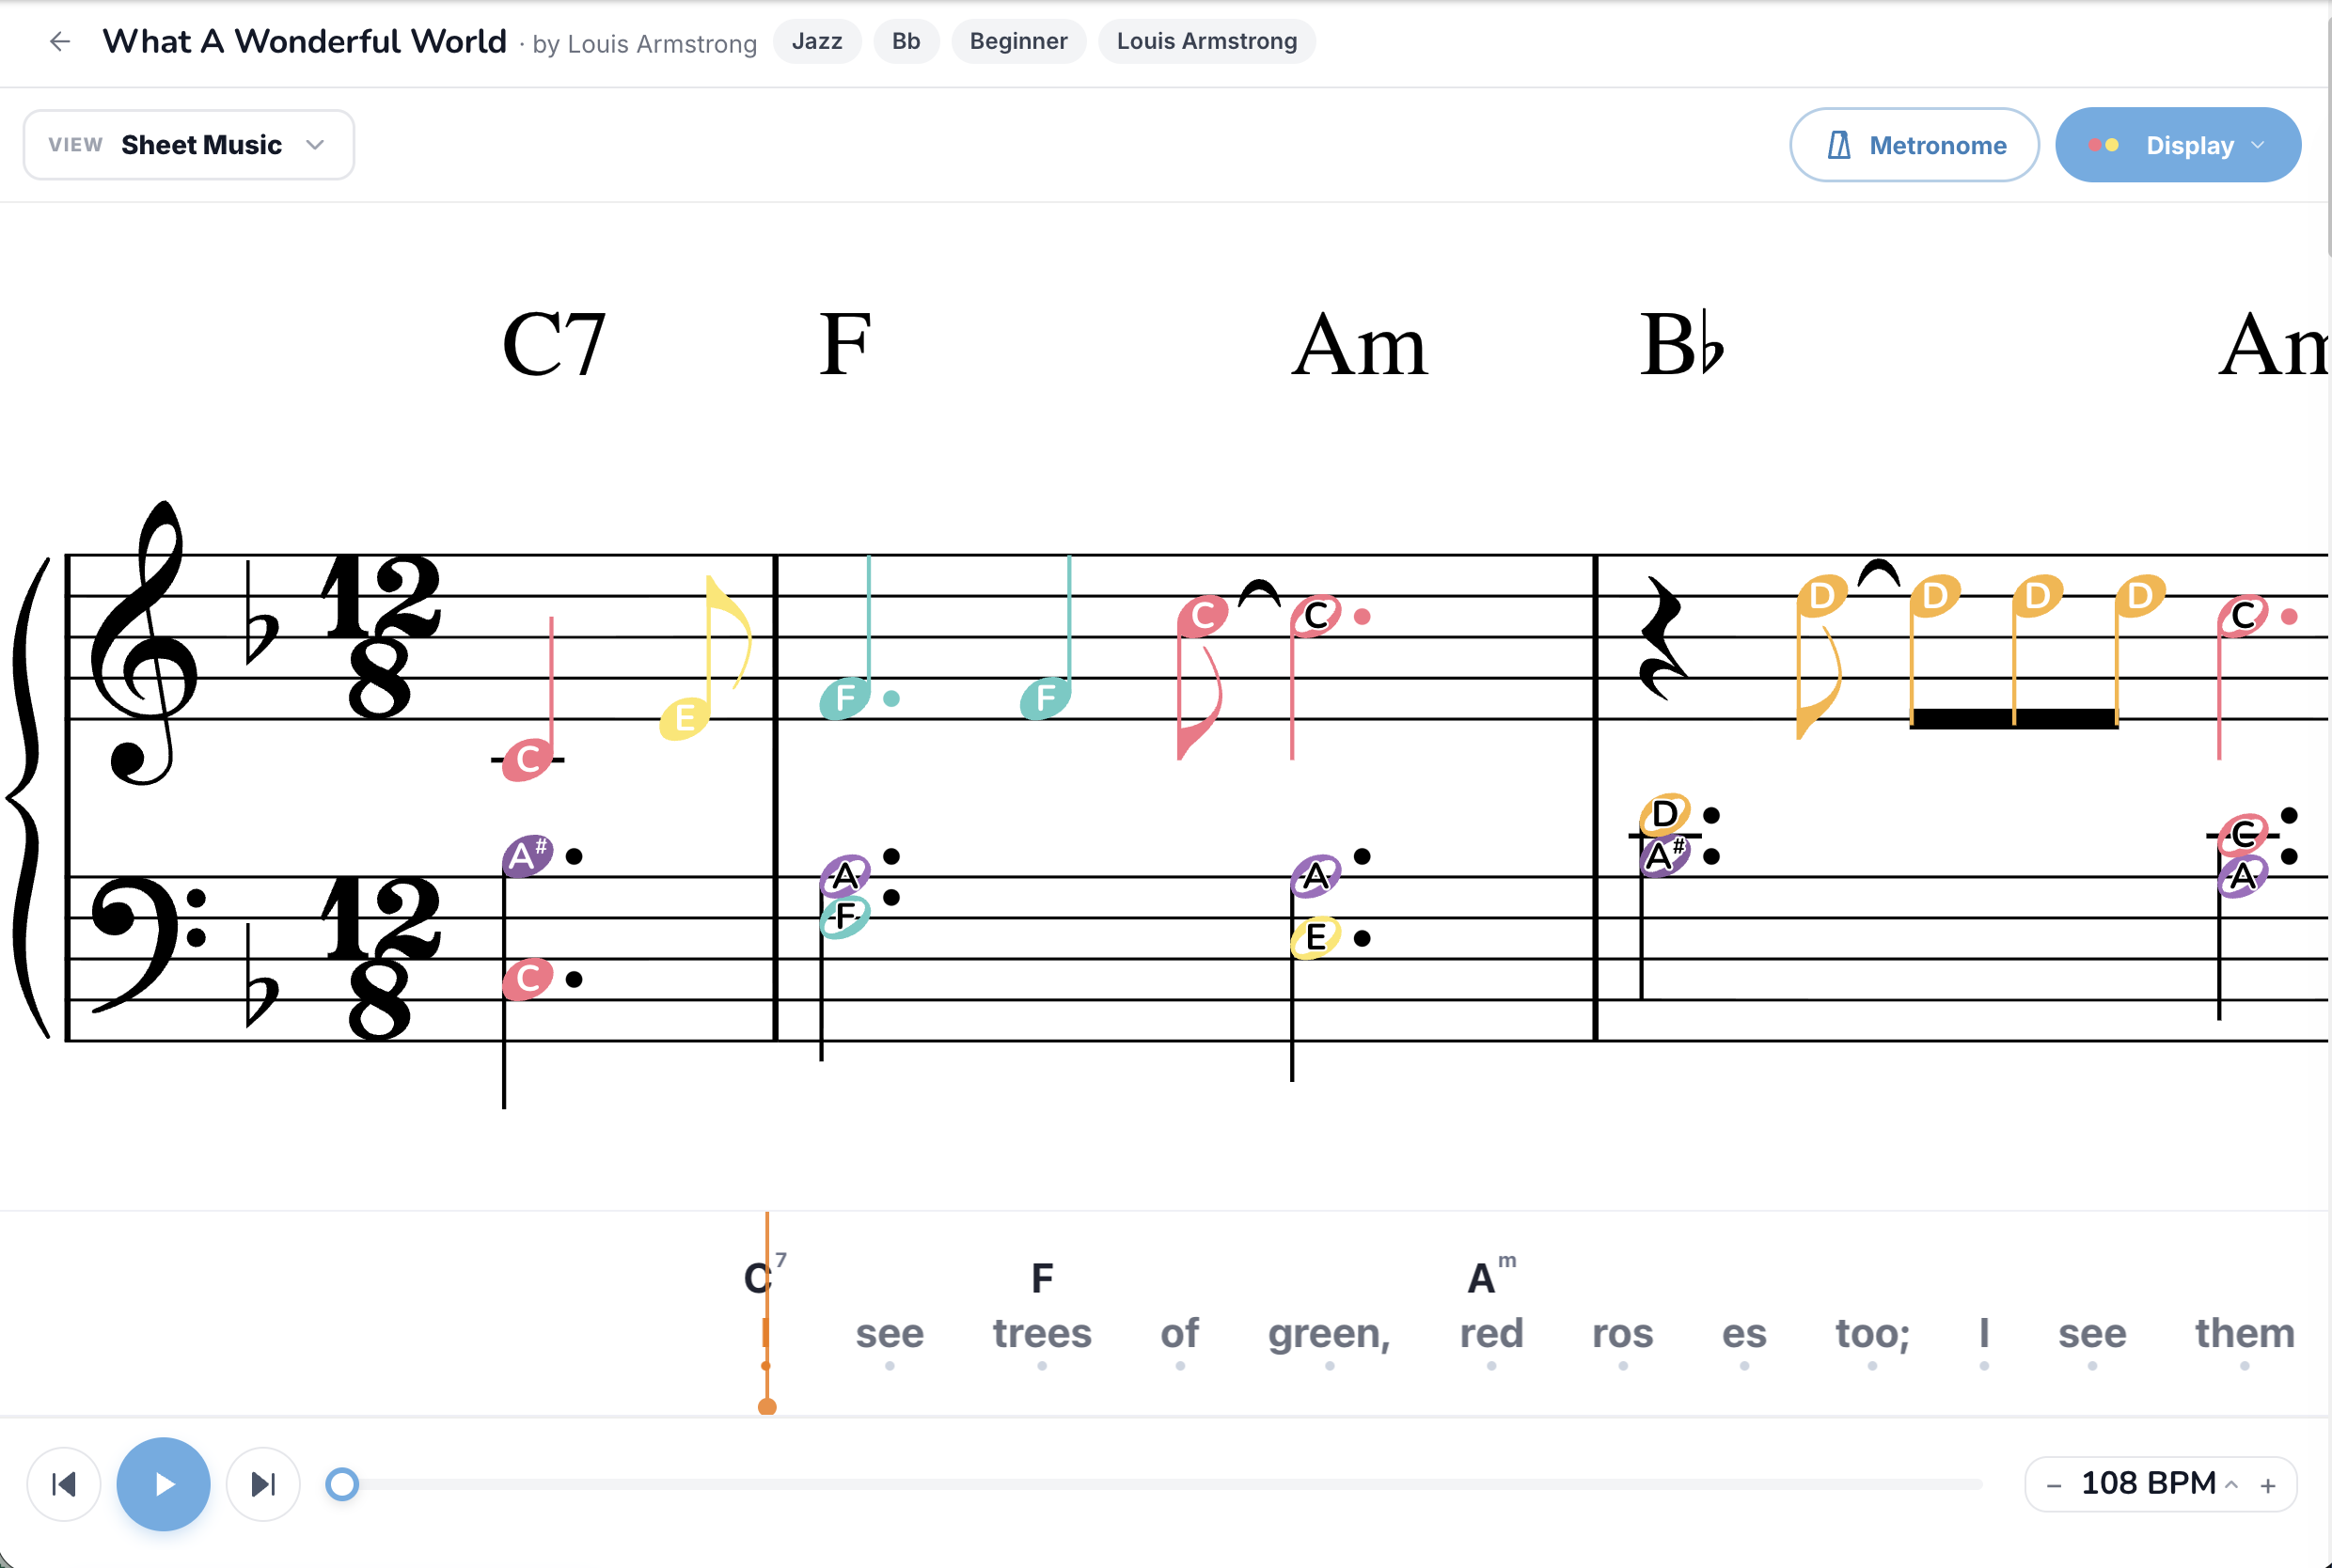
Task: Click the purple A# note in bass staff
Action: 527,856
